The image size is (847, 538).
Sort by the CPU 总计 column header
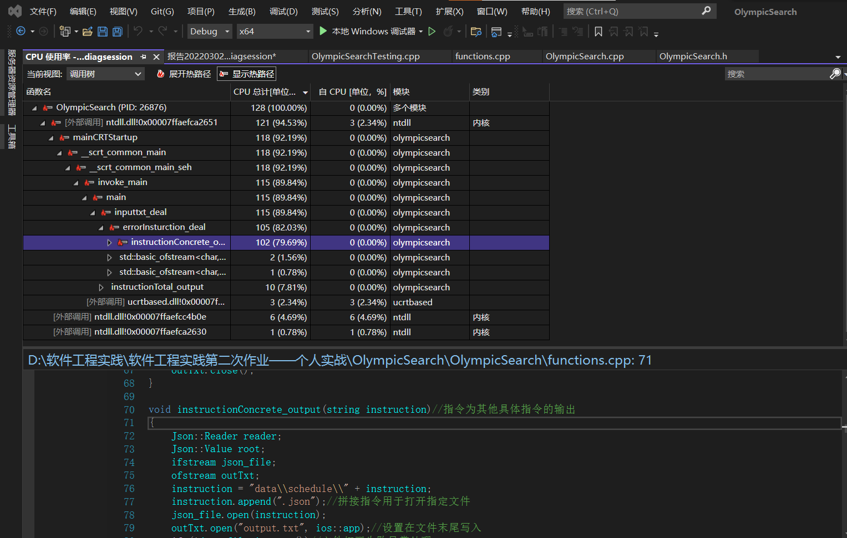[x=270, y=92]
